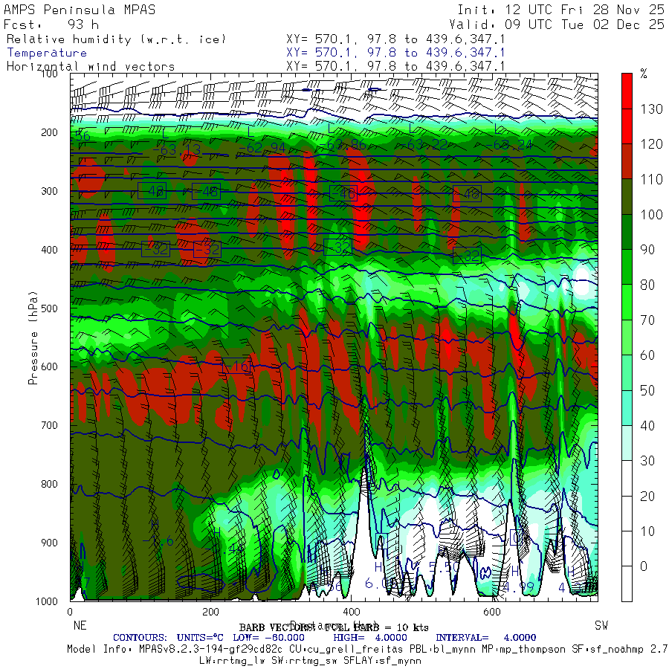Click the '110' colorbar value label

tap(651, 179)
